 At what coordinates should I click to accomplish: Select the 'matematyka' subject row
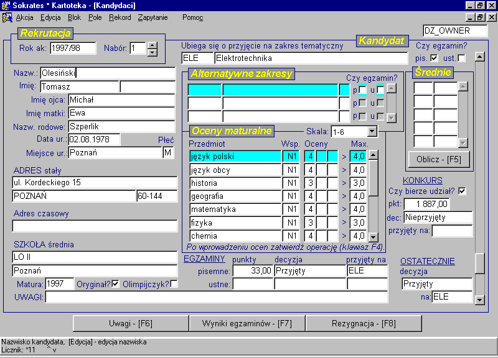click(235, 209)
